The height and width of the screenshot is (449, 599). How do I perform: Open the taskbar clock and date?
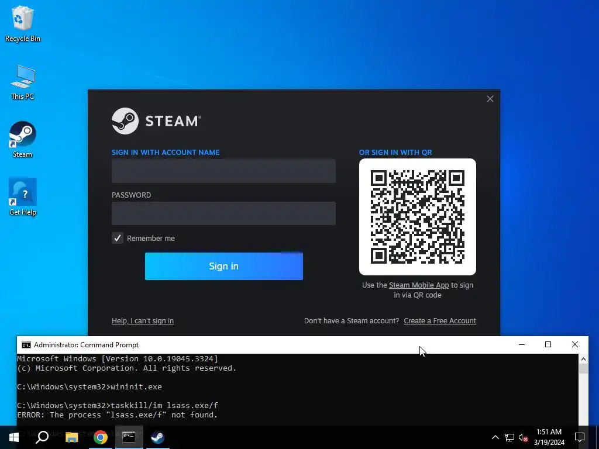(x=549, y=437)
